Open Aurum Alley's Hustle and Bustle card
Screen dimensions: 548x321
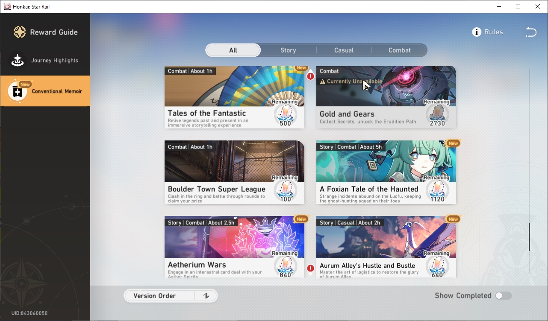coord(386,247)
